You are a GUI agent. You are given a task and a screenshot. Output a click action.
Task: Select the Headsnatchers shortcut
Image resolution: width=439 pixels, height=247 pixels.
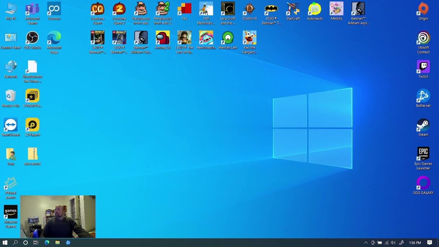pos(206,40)
